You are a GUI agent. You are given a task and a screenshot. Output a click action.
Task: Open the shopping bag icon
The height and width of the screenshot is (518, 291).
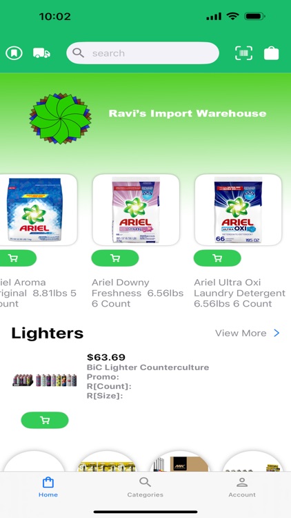[x=271, y=53]
